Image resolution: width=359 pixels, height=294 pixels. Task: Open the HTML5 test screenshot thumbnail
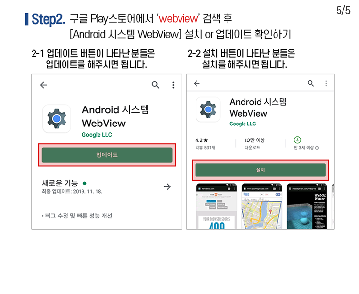[216, 206]
